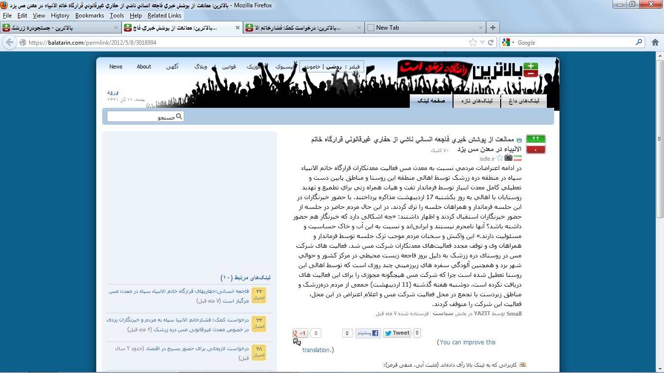Downvote the article using the red vote icon

536,149
